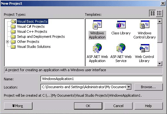Click the Templates scrollbar thumb
This screenshot has height=114, width=167.
tap(159, 33)
